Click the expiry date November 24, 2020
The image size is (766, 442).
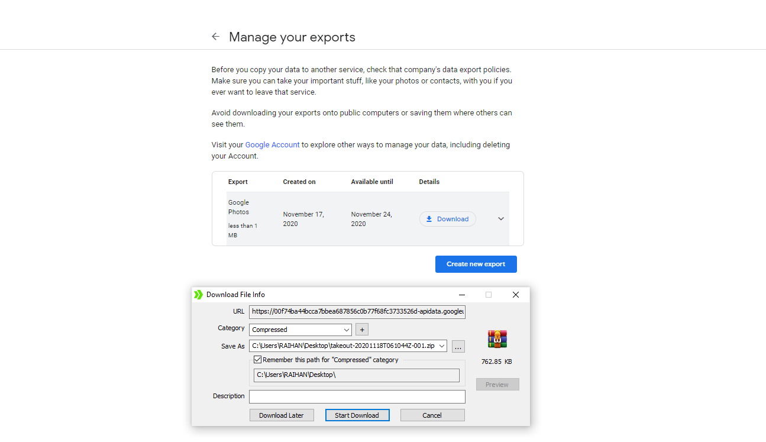pyautogui.click(x=371, y=219)
